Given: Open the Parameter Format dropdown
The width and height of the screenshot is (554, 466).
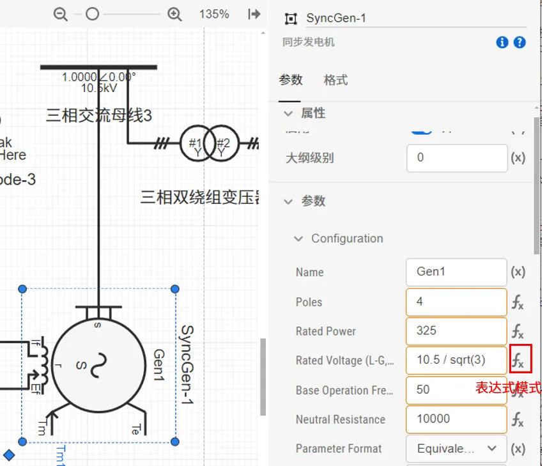Looking at the screenshot, I should pyautogui.click(x=456, y=449).
